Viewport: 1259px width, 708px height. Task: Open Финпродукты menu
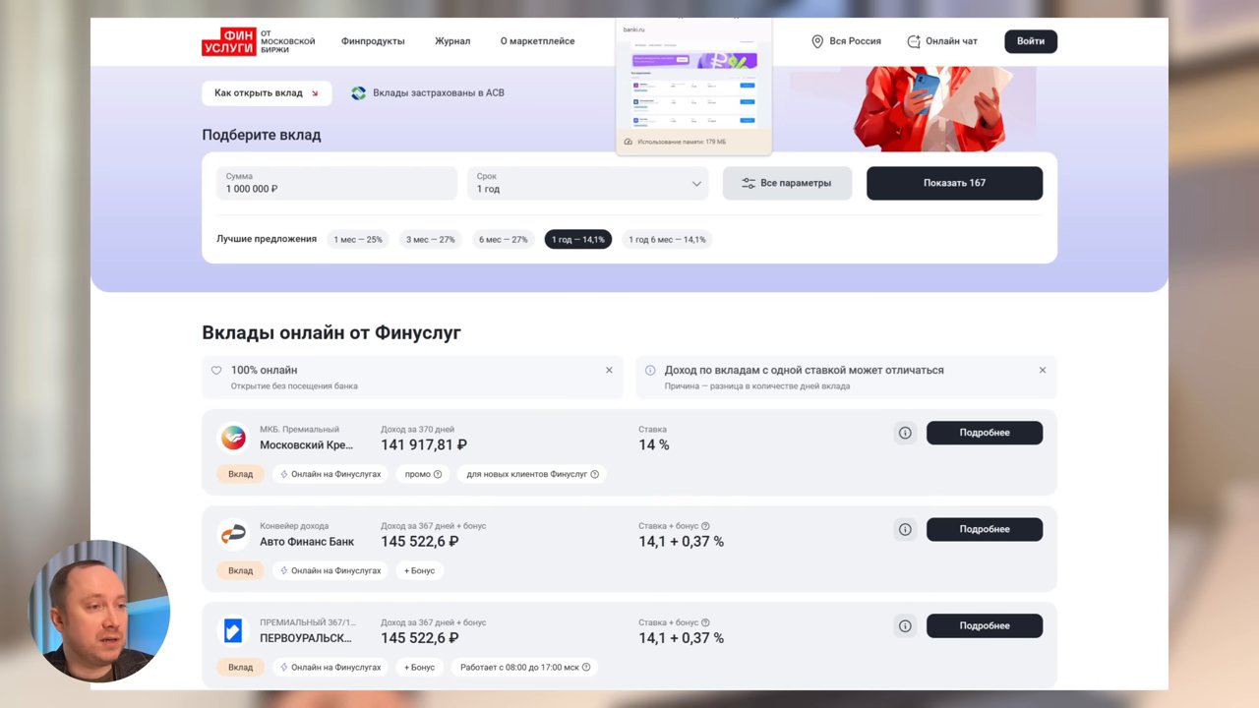coord(373,41)
